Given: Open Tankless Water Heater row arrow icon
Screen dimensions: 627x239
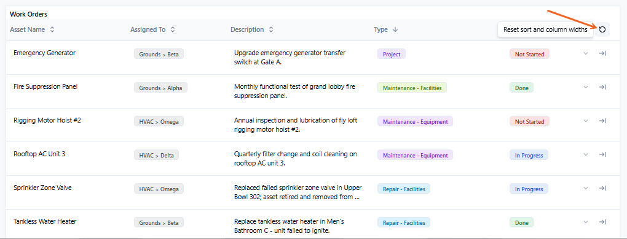Looking at the screenshot, I should 602,222.
